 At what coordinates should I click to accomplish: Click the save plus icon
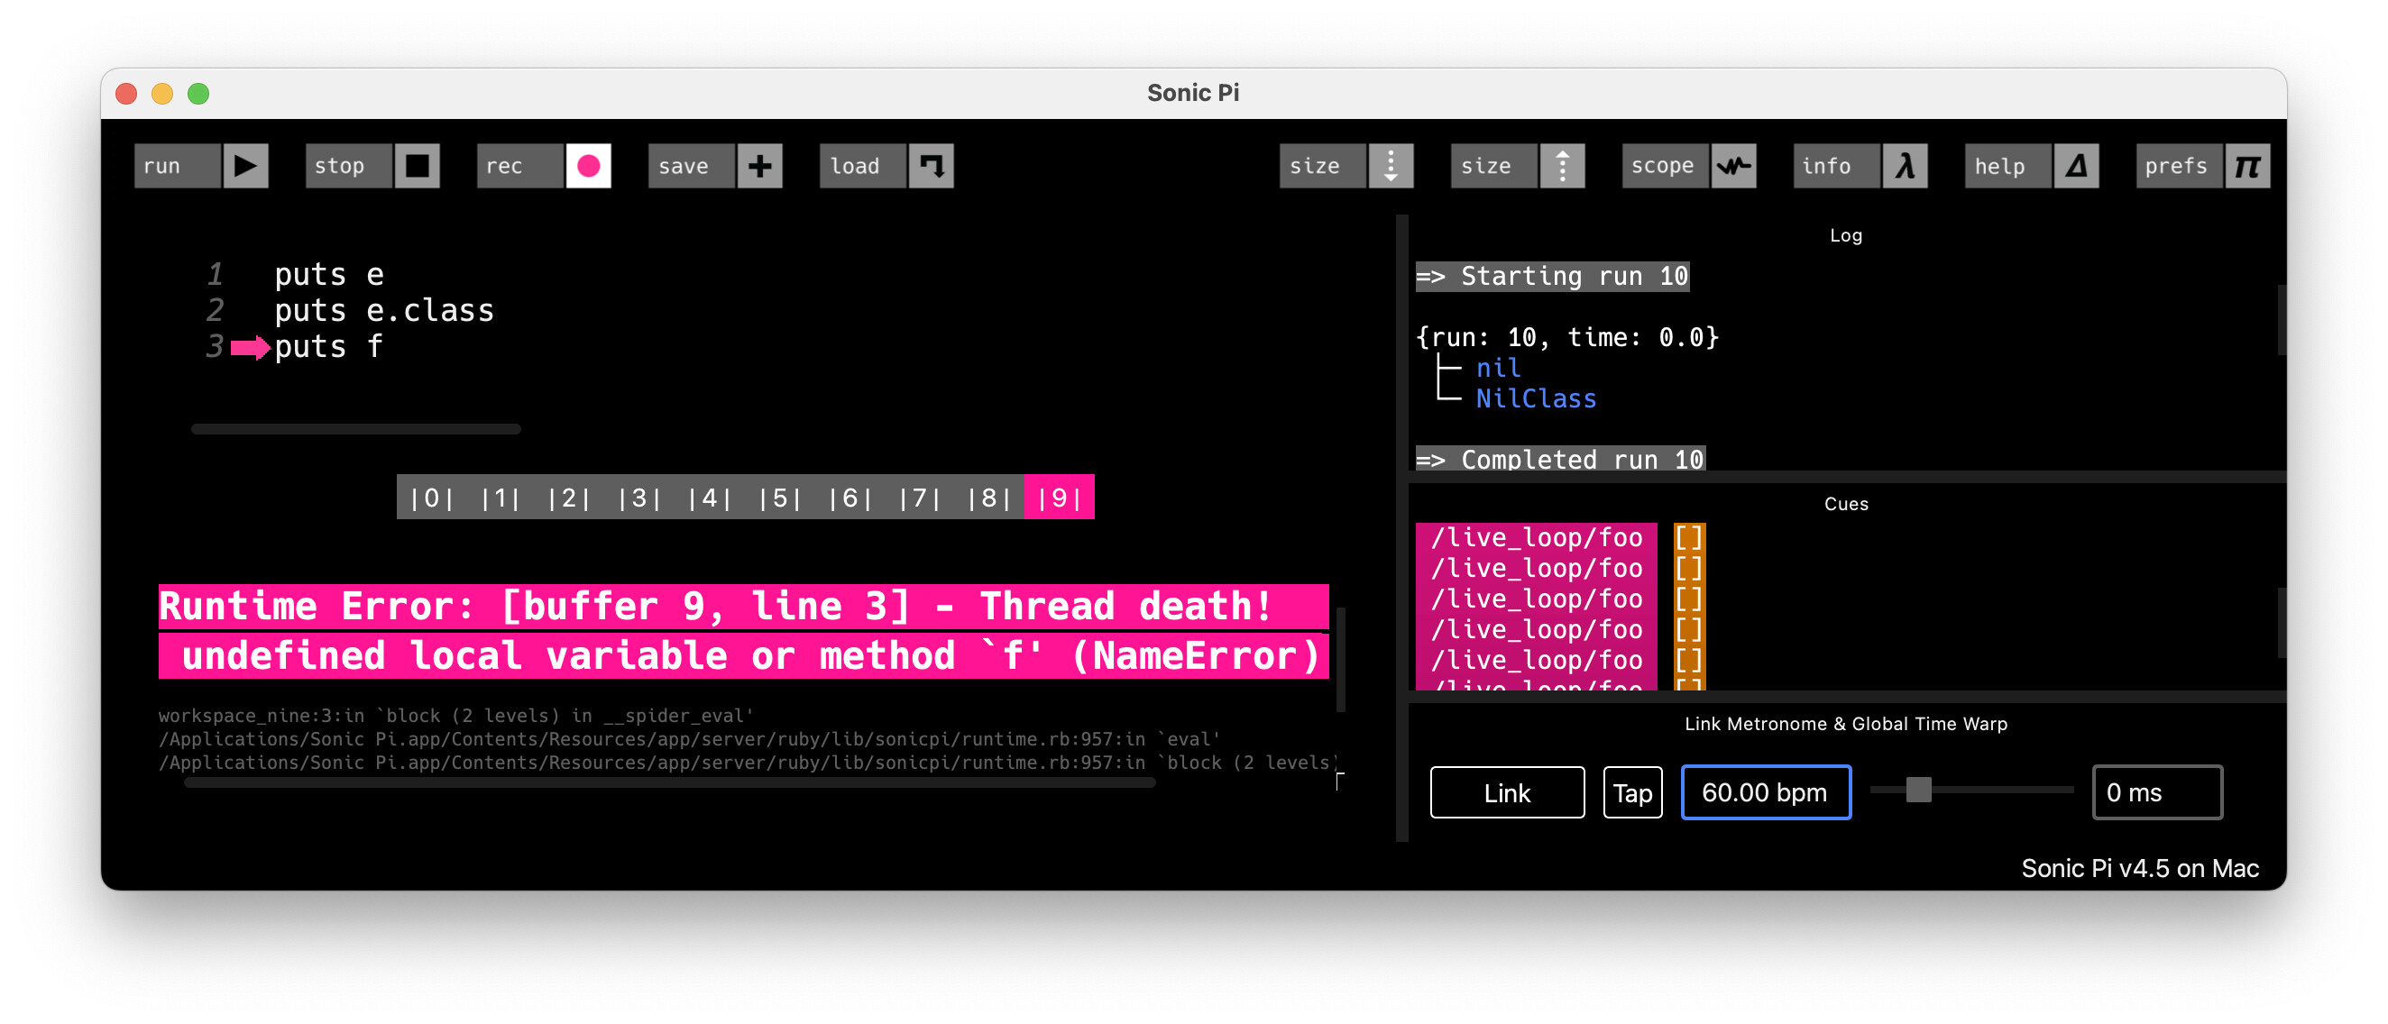tap(759, 166)
